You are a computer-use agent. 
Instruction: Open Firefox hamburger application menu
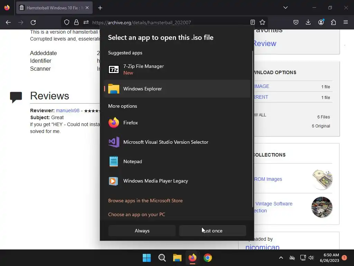346,22
